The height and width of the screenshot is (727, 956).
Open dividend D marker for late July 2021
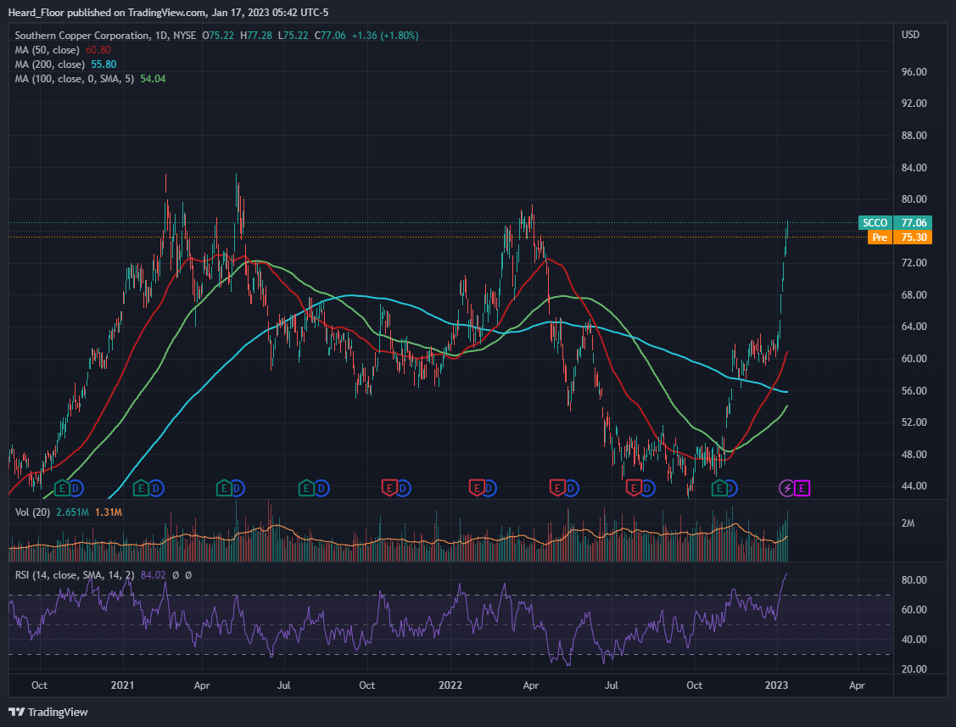coord(321,488)
